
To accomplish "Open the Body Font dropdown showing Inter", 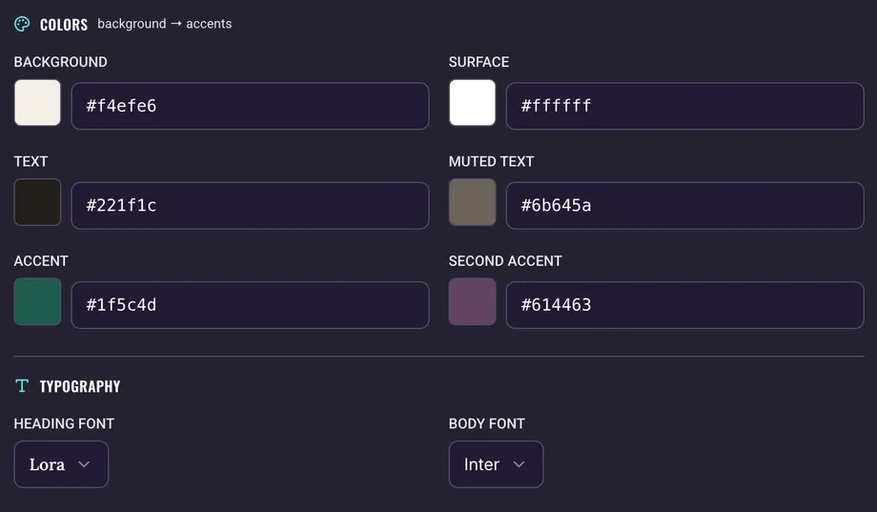I will point(496,464).
